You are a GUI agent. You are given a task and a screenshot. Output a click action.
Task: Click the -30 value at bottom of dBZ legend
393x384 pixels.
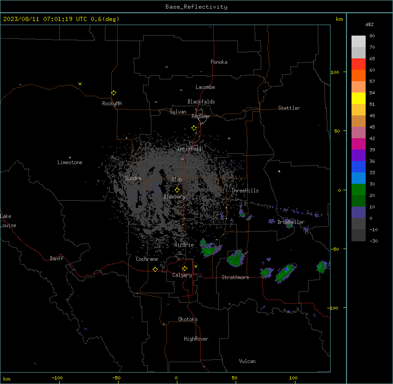pyautogui.click(x=373, y=241)
